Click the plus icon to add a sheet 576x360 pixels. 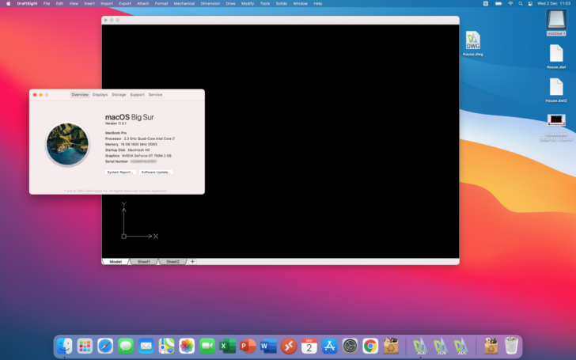[192, 261]
